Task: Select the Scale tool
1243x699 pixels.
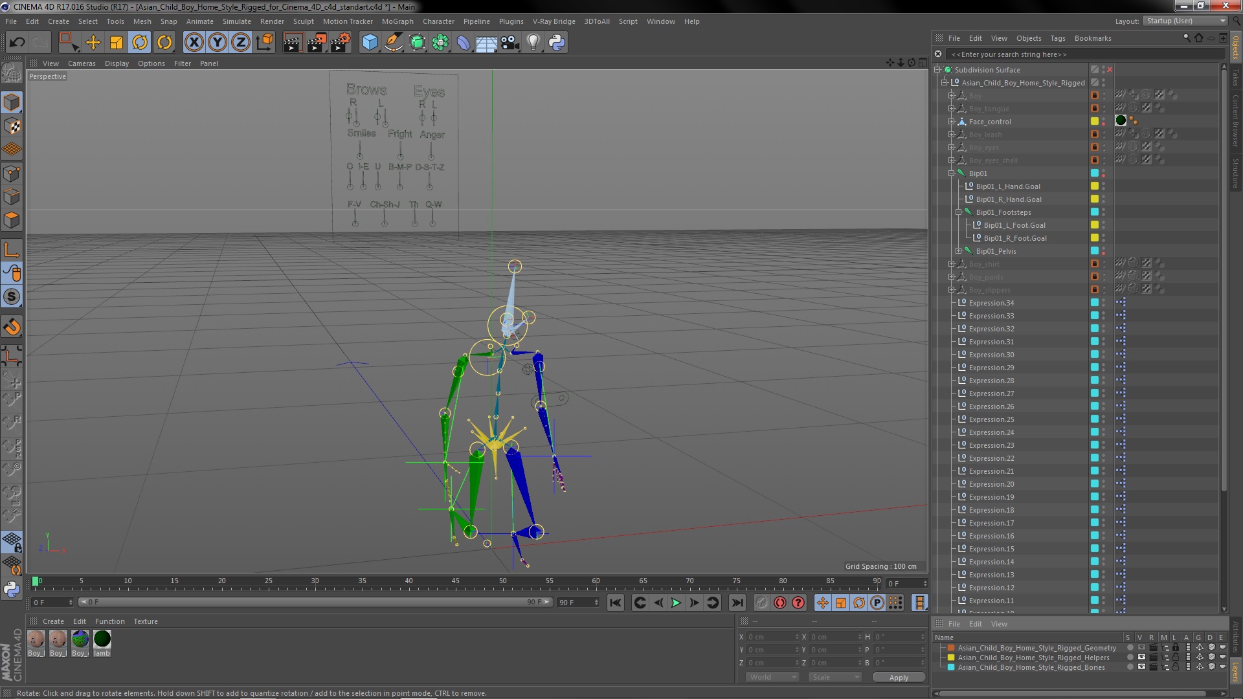Action: click(x=117, y=43)
